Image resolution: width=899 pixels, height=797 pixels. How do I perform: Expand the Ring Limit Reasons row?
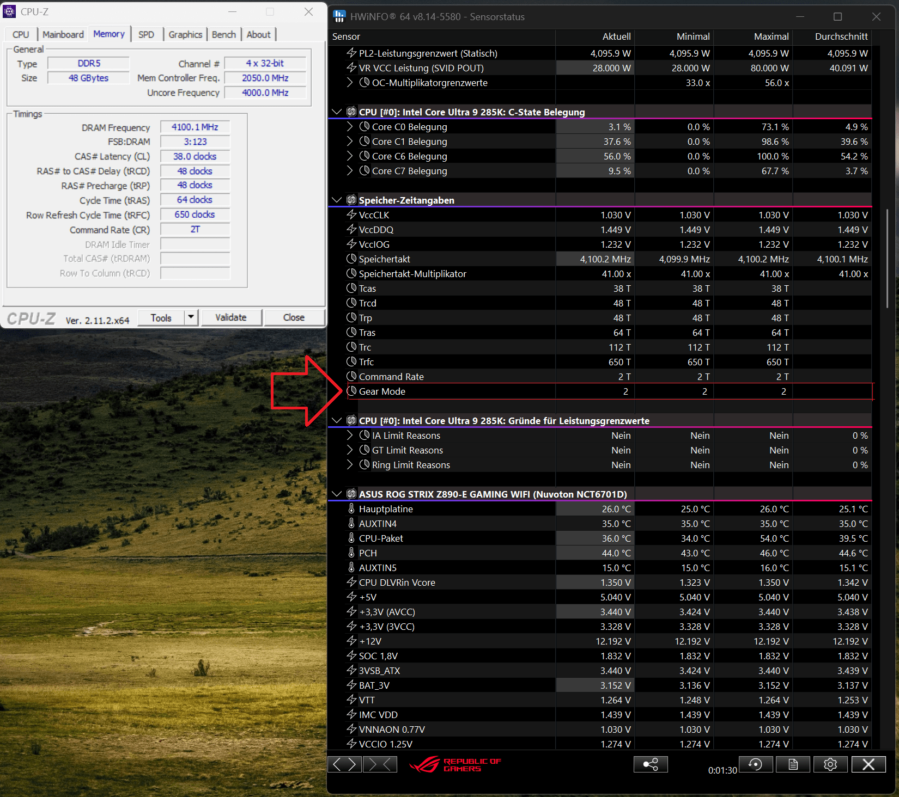tap(350, 464)
